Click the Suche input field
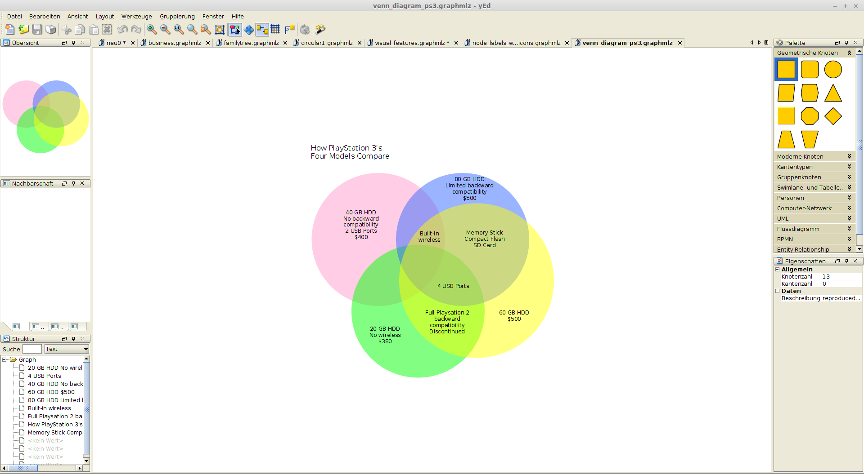The image size is (864, 474). tap(32, 349)
